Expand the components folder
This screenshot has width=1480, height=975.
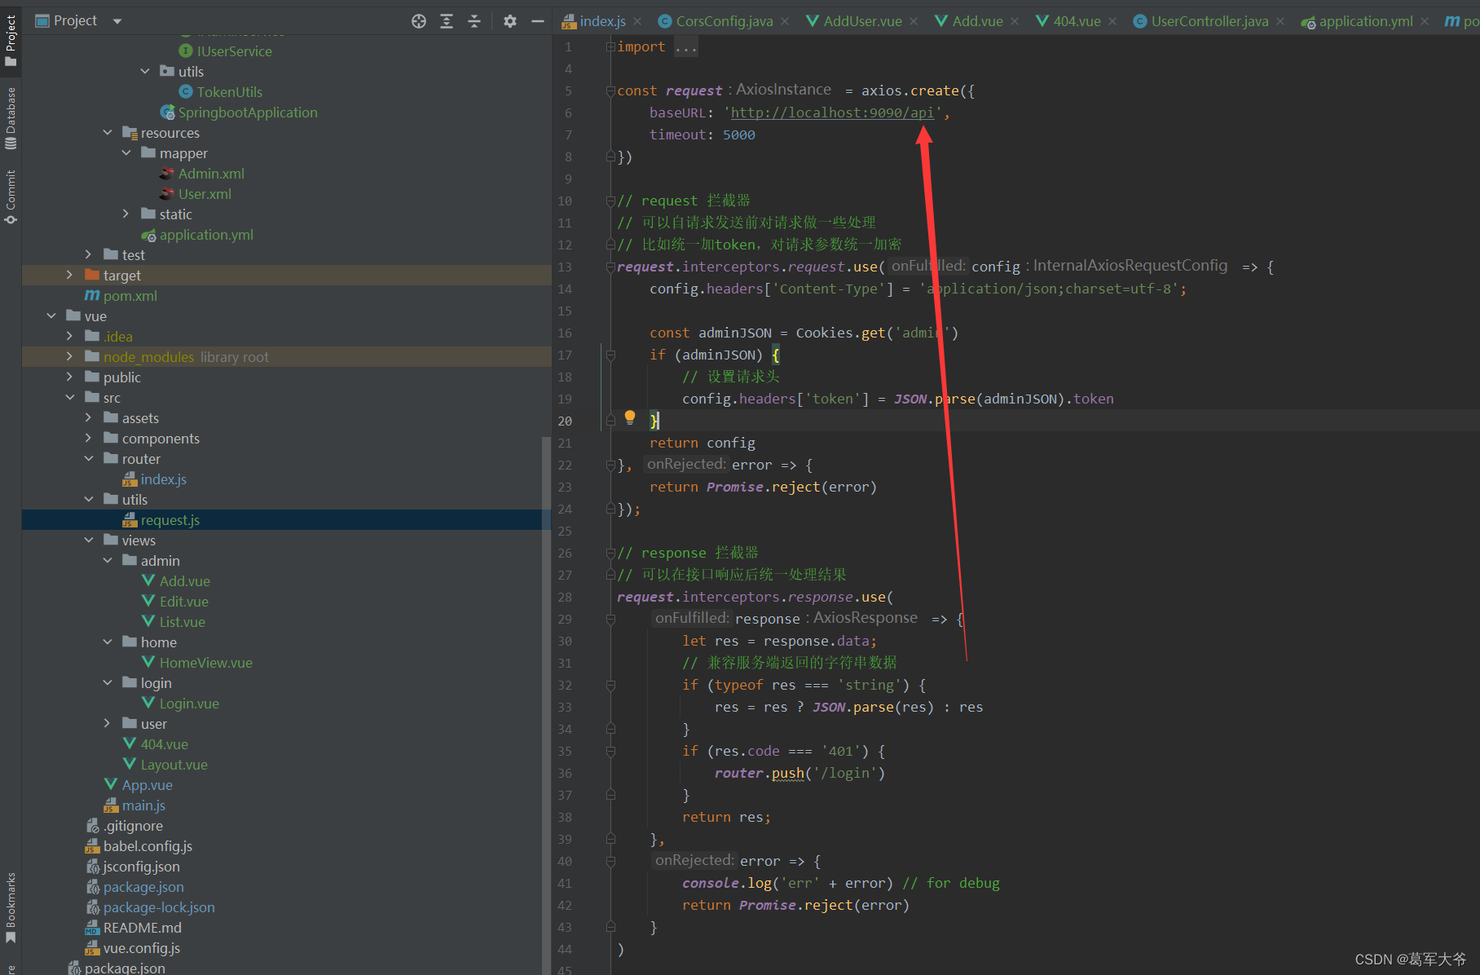[89, 438]
